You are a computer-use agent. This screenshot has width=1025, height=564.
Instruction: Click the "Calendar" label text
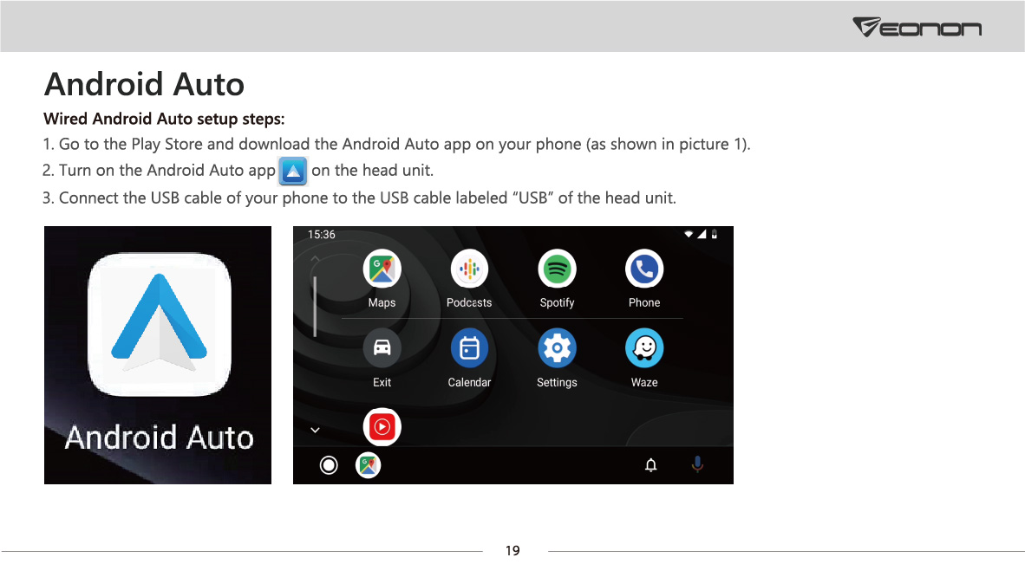469,383
